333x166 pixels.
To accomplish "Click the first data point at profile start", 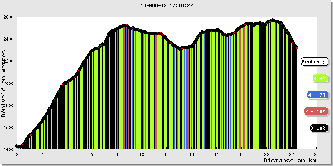I will pos(17,146).
